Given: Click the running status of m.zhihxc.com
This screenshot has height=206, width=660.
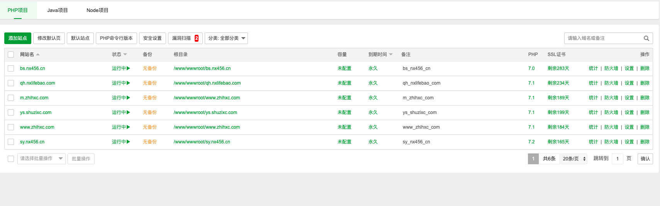Looking at the screenshot, I should coord(121,98).
